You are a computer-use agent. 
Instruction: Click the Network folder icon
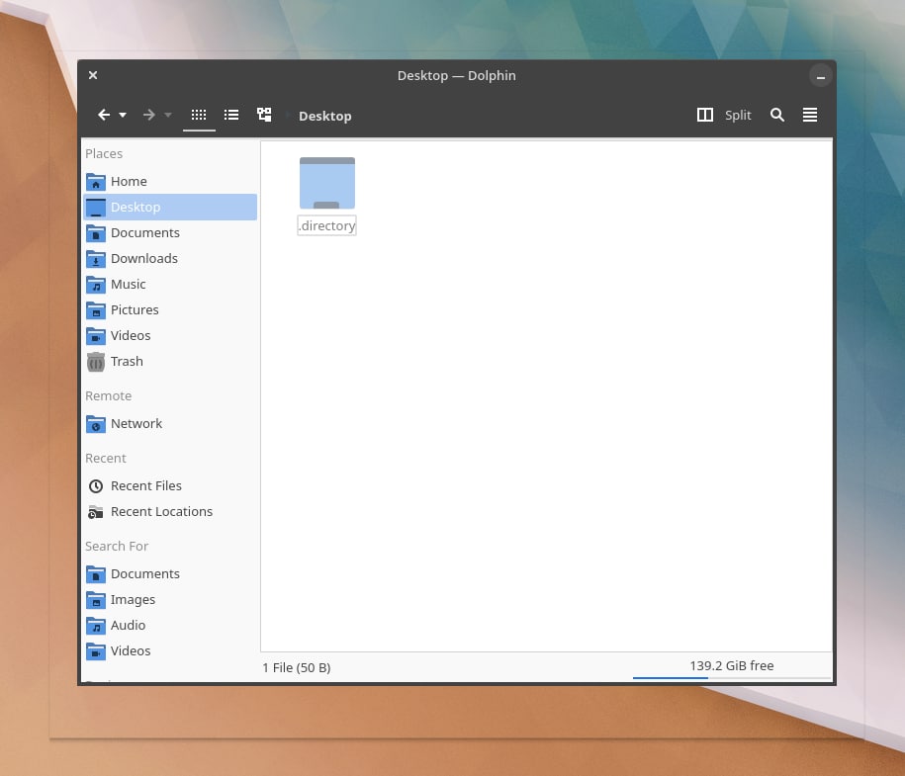click(x=96, y=424)
